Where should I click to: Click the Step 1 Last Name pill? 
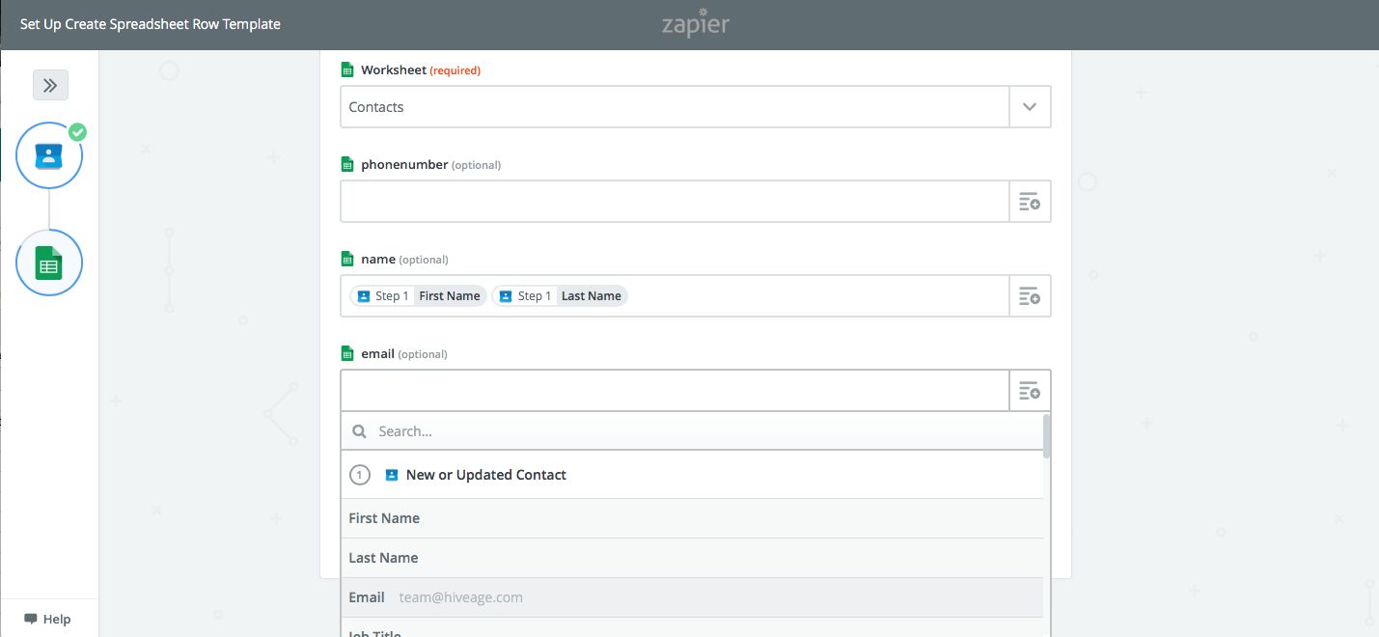tap(560, 296)
